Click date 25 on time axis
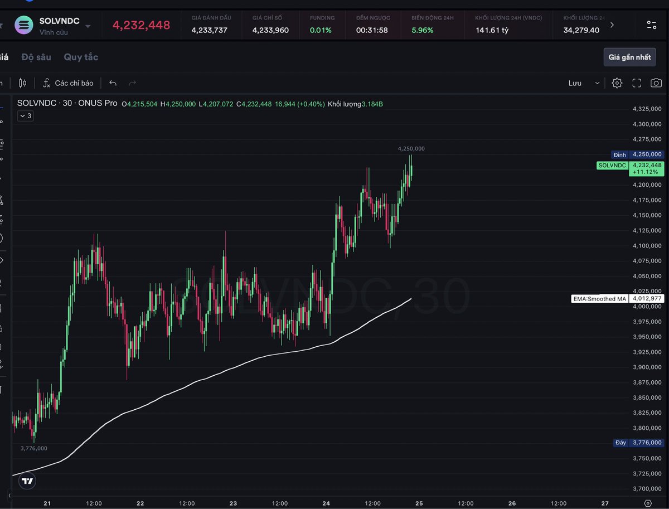 tap(419, 503)
